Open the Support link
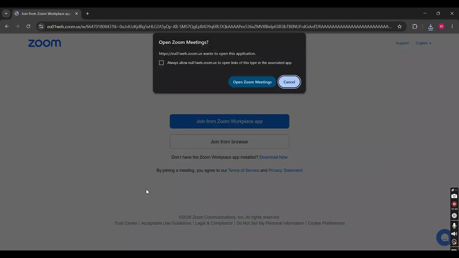 pos(402,43)
